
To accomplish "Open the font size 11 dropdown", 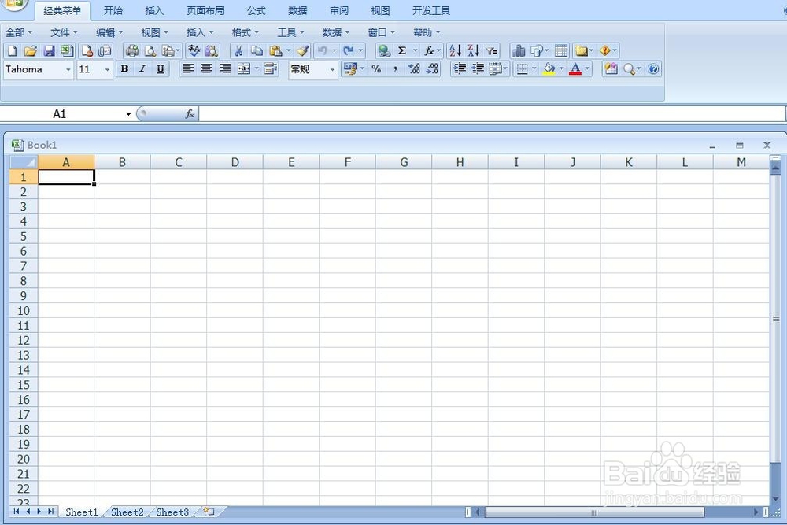I will click(107, 69).
